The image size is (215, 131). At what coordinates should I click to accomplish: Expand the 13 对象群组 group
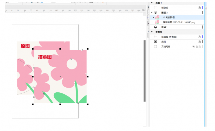(153, 17)
